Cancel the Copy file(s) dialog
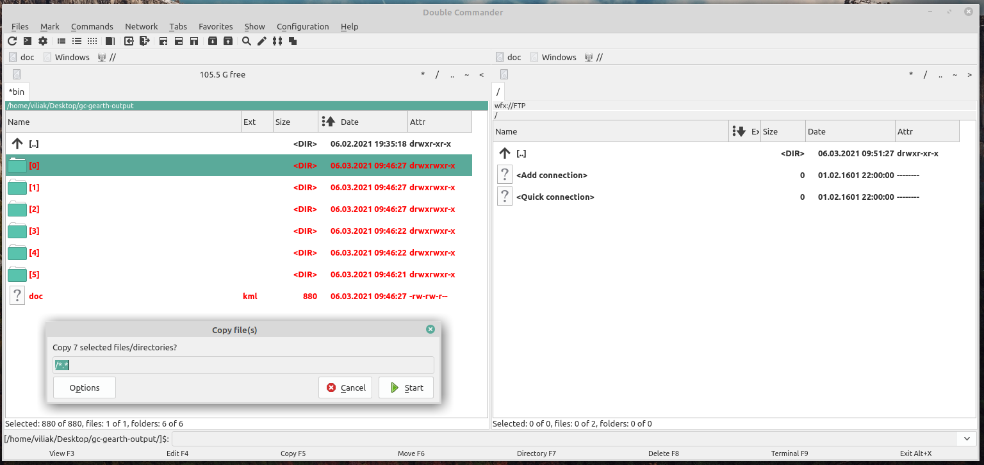The height and width of the screenshot is (465, 984). [345, 387]
